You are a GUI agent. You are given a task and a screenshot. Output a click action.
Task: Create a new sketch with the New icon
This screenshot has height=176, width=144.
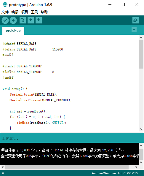point(23,20)
